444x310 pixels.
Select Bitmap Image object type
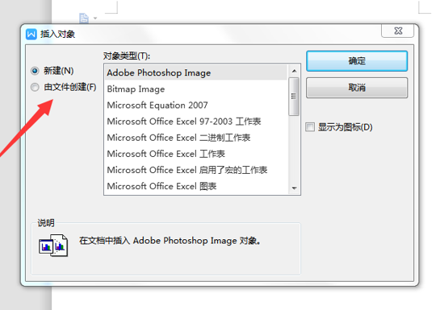pyautogui.click(x=196, y=89)
